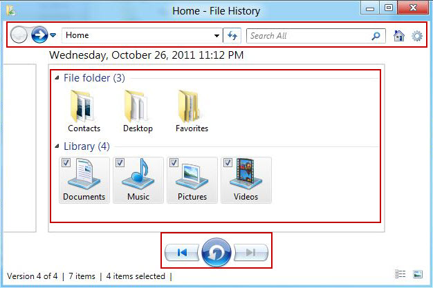The height and width of the screenshot is (288, 433).
Task: Click the round blue Restore button
Action: 217,252
